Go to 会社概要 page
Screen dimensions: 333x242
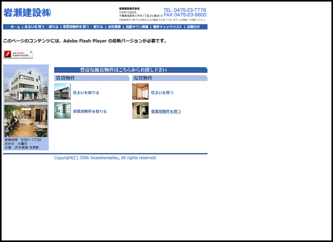coord(114,27)
